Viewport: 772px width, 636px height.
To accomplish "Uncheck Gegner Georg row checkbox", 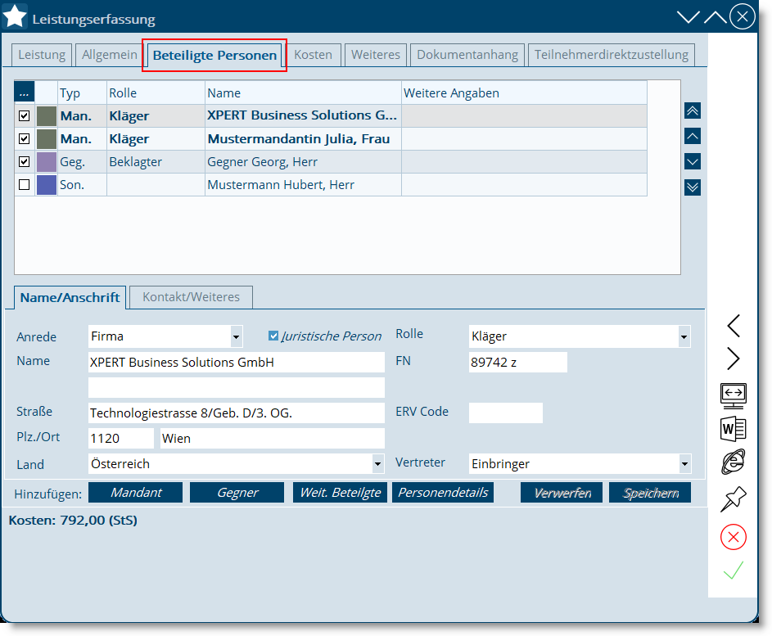I will [x=24, y=161].
